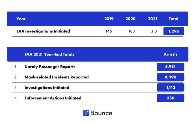Image resolution: width=195 pixels, height=124 pixels.
Task: Select the 1,296 total value badge
Action: point(173,31)
